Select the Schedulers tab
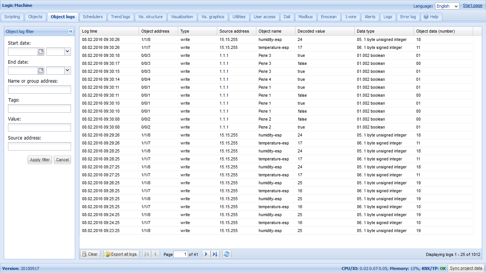Screen dimensions: 486x273 point(93,17)
